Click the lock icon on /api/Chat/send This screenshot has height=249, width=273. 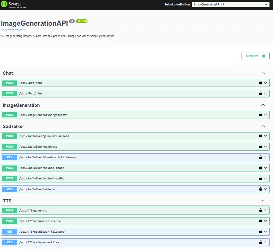pyautogui.click(x=260, y=83)
